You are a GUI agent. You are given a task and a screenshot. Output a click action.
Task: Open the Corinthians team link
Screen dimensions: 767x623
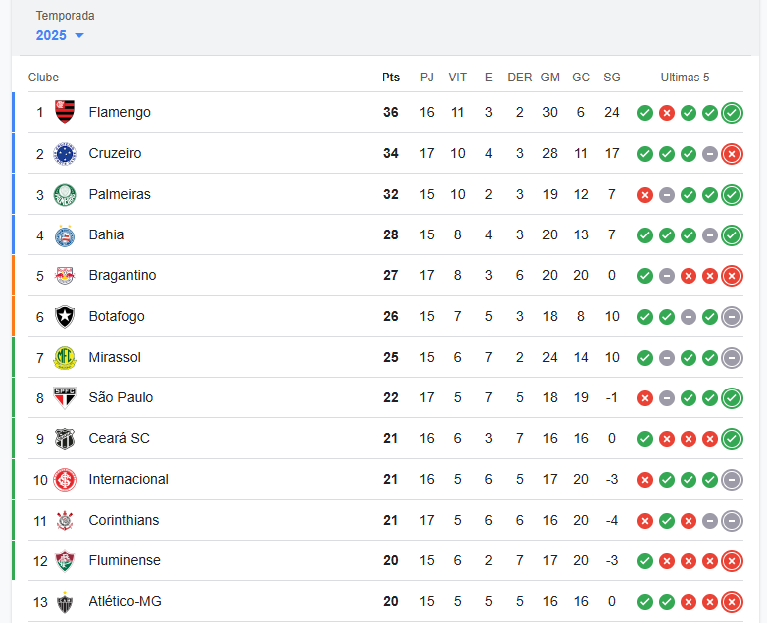[124, 520]
